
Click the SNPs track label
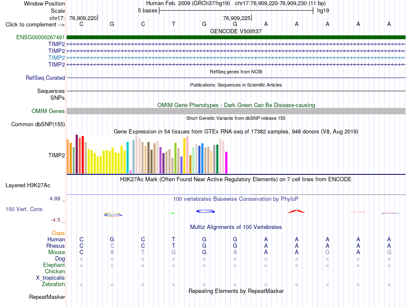pyautogui.click(x=58, y=98)
